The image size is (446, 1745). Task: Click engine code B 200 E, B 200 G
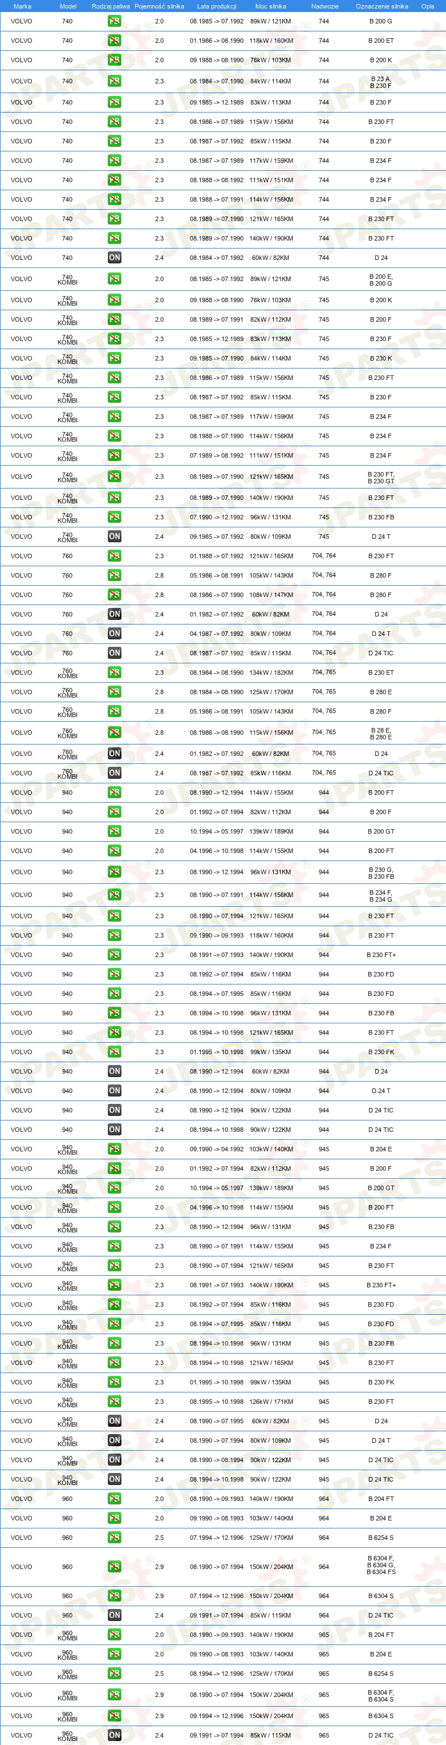(x=381, y=280)
